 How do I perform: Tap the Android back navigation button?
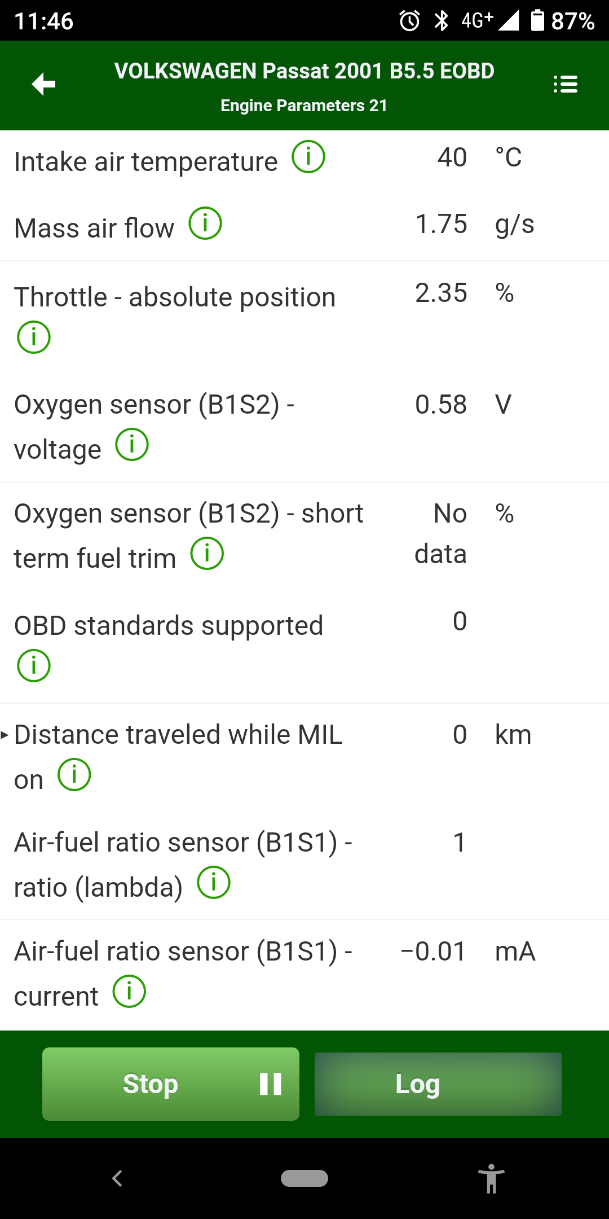[x=117, y=1178]
